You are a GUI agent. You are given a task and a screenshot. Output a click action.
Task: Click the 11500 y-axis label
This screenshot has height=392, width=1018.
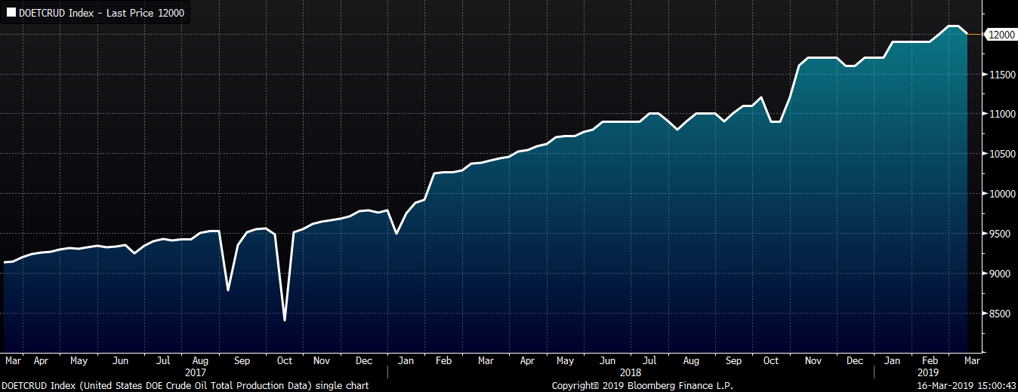click(x=998, y=75)
